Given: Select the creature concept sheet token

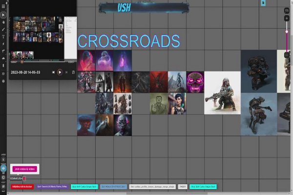Looking at the screenshot, I should coord(123,104).
